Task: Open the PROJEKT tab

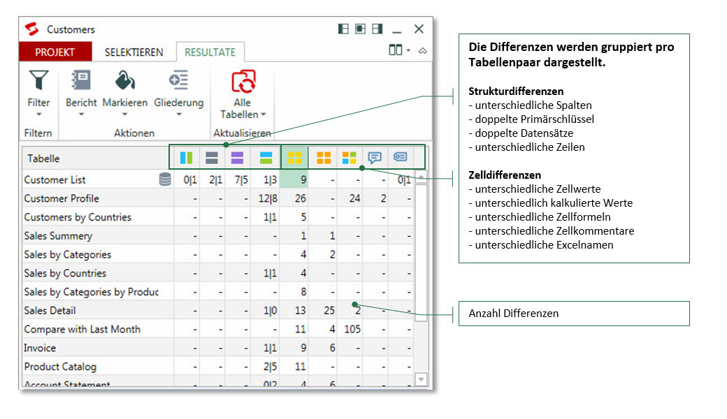Action: pos(55,52)
